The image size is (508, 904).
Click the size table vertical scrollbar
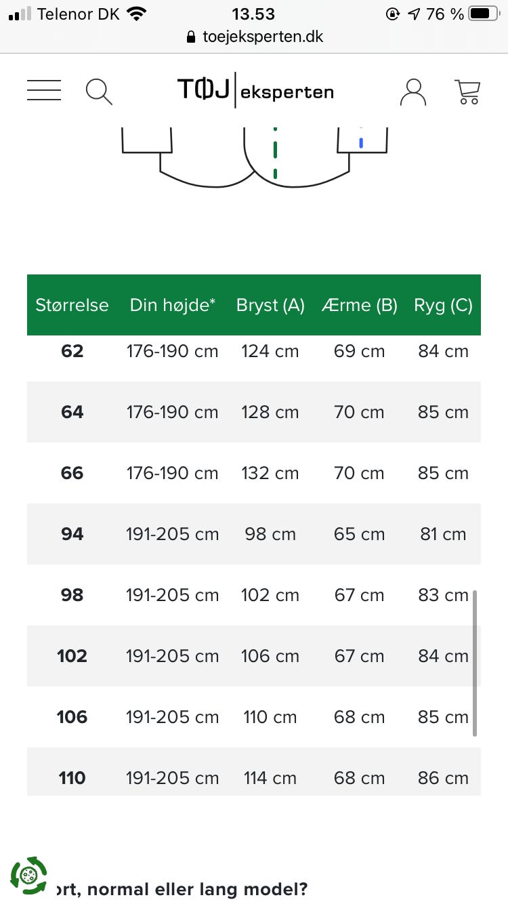click(x=475, y=663)
